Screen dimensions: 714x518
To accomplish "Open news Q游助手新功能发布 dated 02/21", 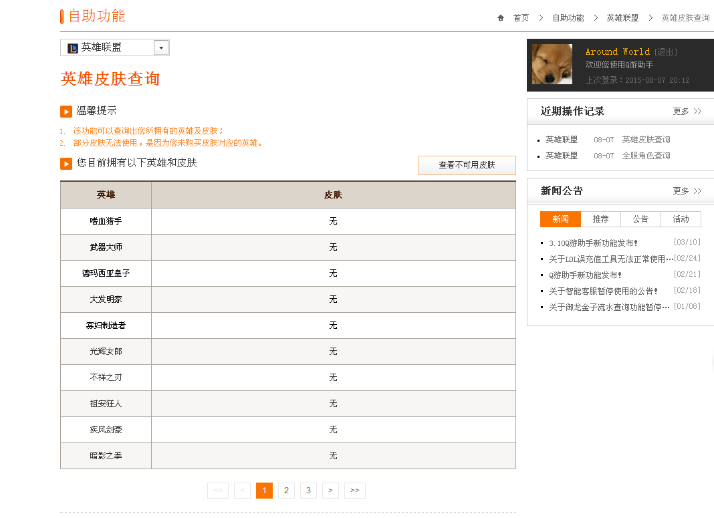I will [x=585, y=275].
